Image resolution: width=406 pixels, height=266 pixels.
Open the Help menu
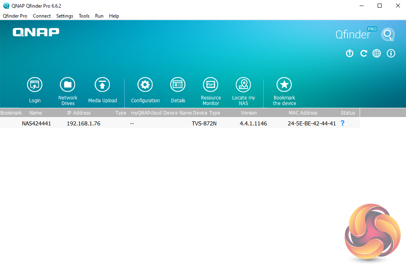(x=114, y=16)
